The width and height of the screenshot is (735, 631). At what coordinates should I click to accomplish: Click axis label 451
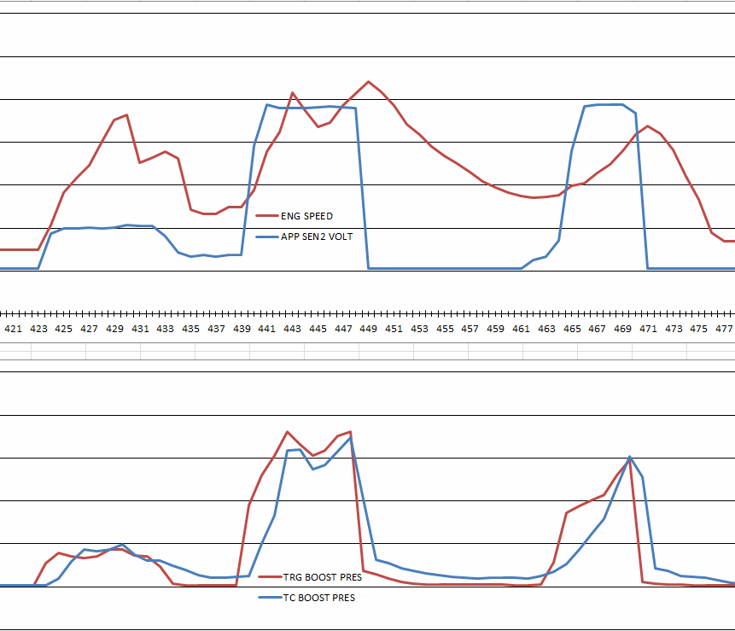pyautogui.click(x=394, y=329)
